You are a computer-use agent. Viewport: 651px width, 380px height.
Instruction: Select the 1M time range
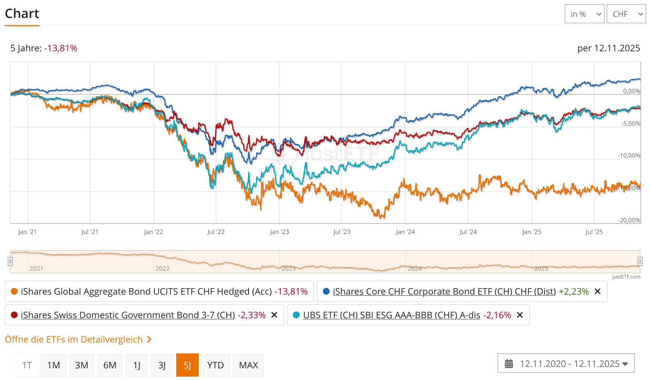tap(54, 365)
